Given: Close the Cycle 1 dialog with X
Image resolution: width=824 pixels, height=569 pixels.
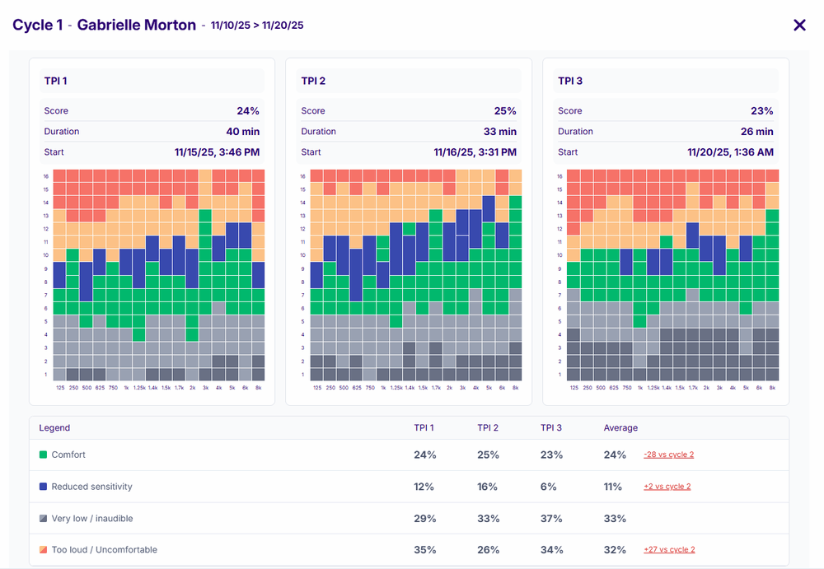Looking at the screenshot, I should tap(799, 25).
